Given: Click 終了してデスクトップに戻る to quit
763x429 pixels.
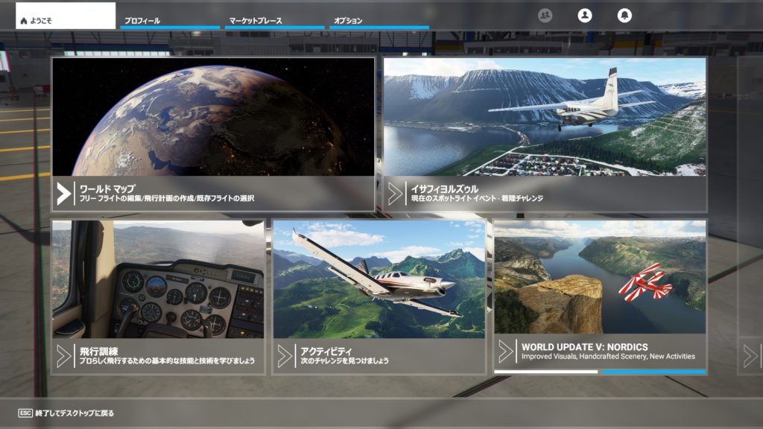Looking at the screenshot, I should coord(75,413).
